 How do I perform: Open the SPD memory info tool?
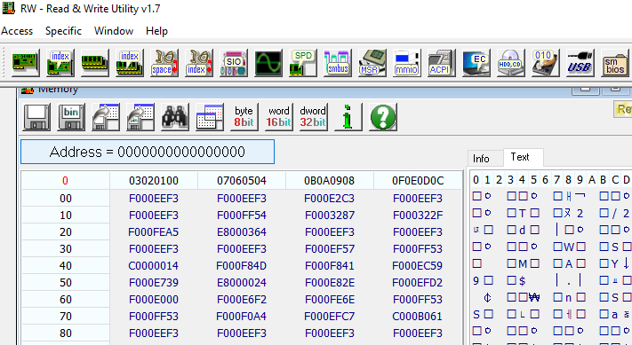[x=303, y=63]
